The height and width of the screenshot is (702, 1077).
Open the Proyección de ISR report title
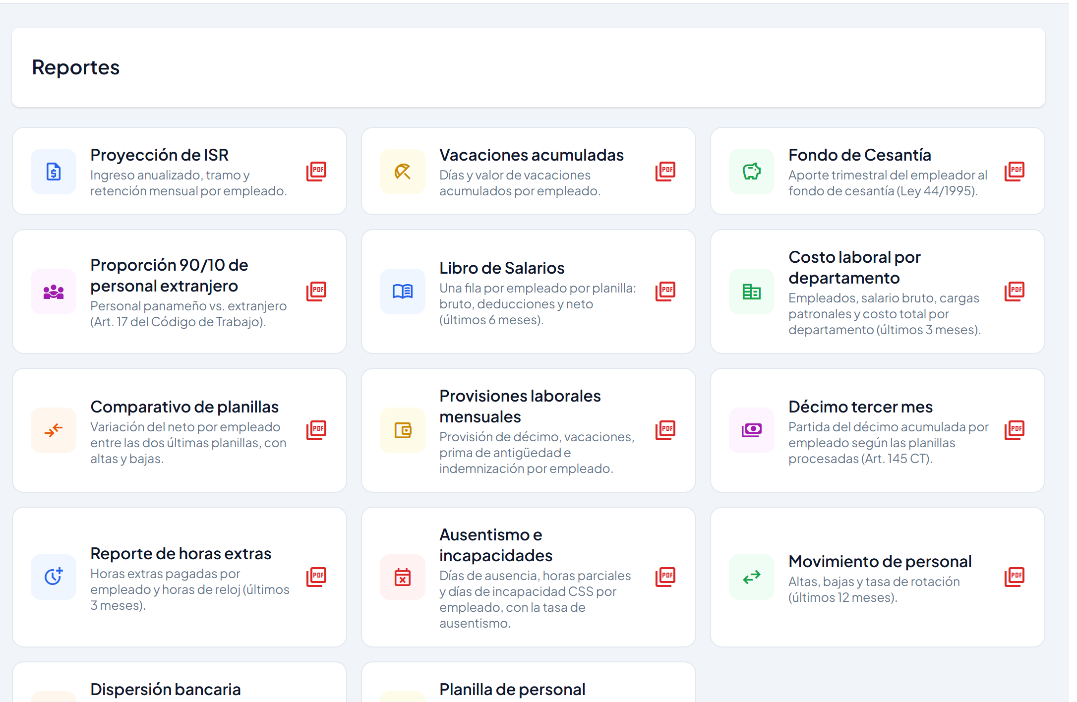[x=159, y=155]
